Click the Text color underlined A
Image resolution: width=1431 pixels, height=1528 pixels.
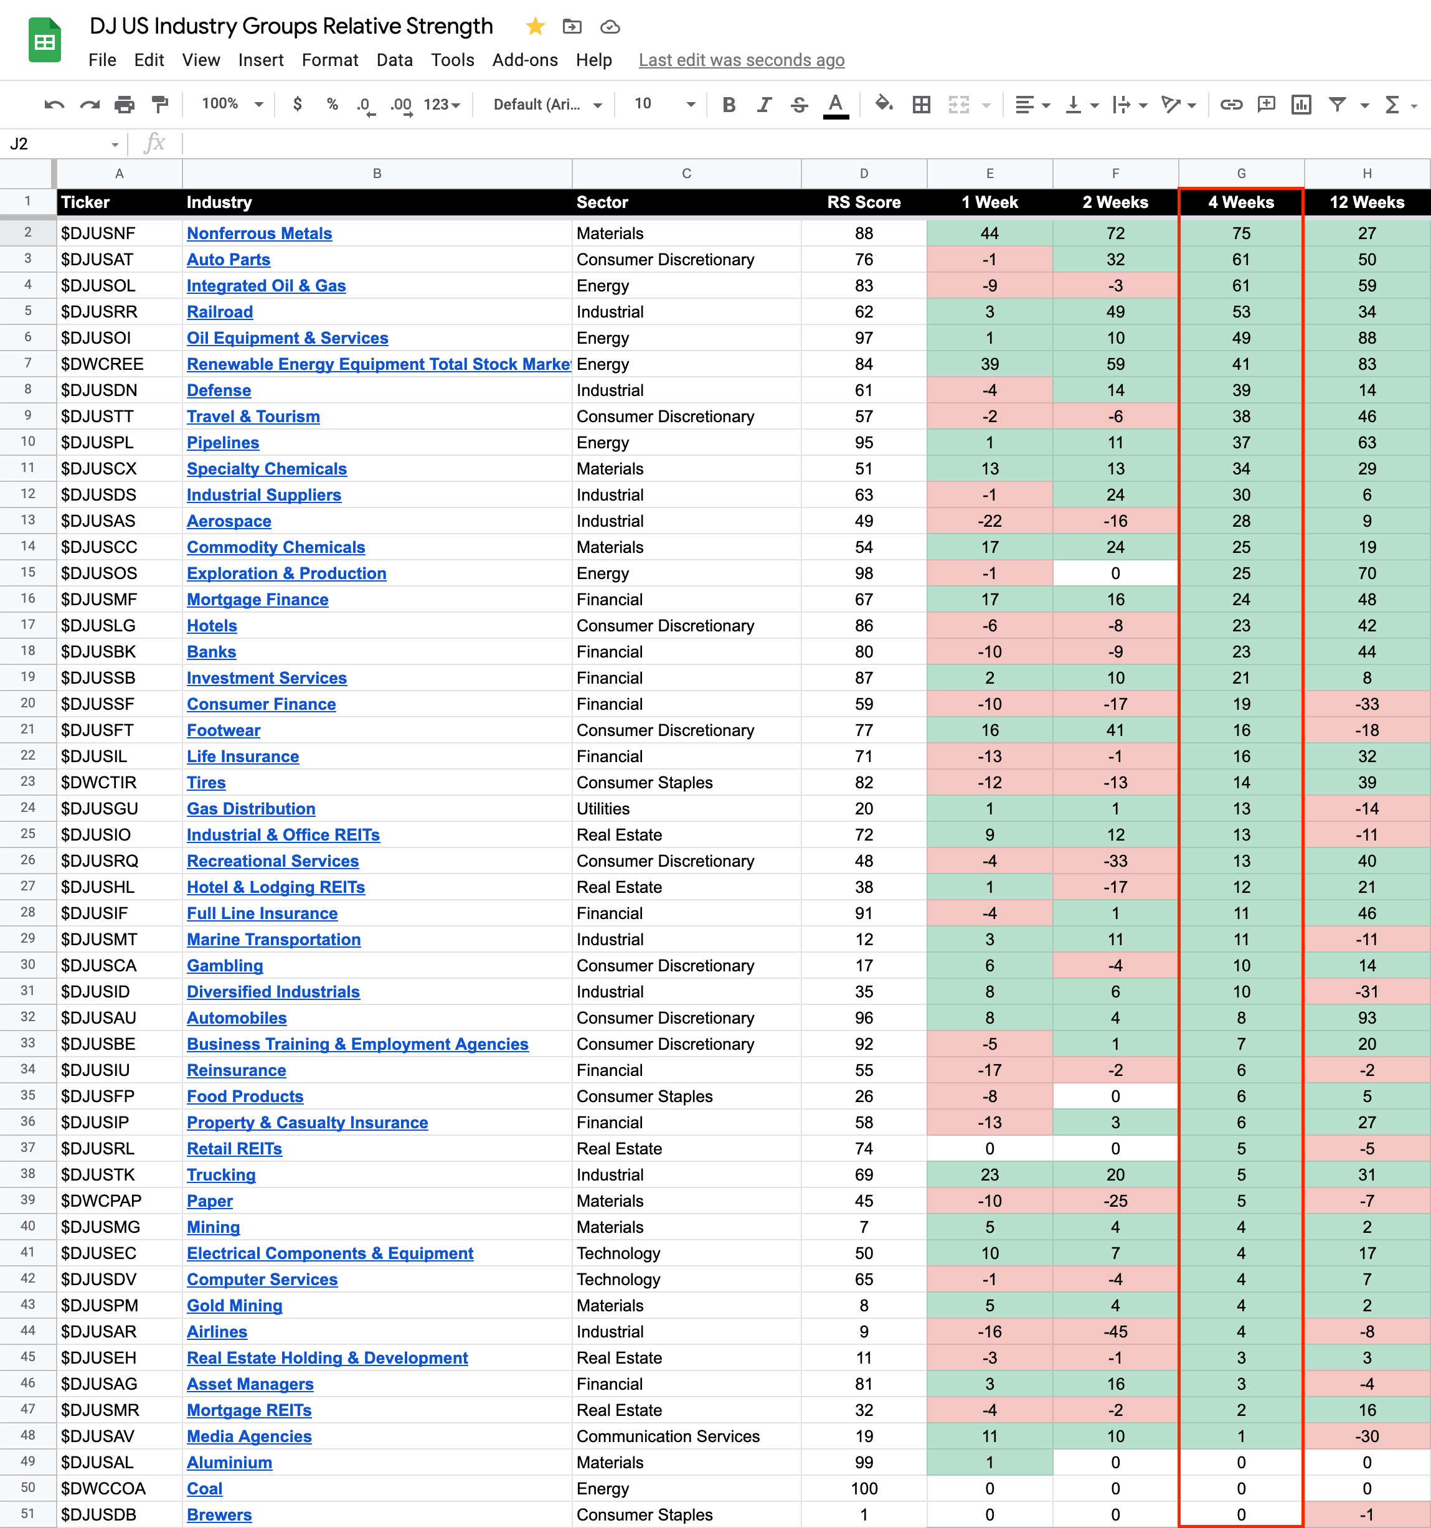(x=836, y=105)
